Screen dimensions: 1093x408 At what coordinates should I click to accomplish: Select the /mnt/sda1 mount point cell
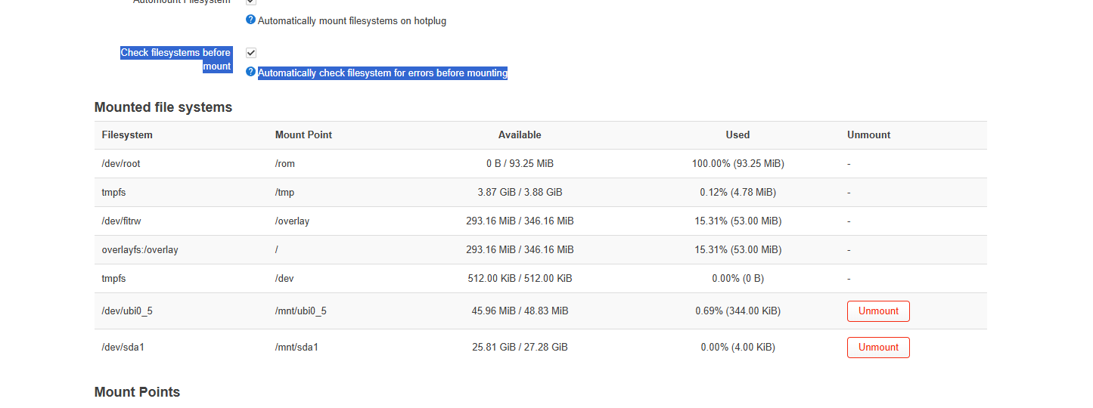(297, 348)
